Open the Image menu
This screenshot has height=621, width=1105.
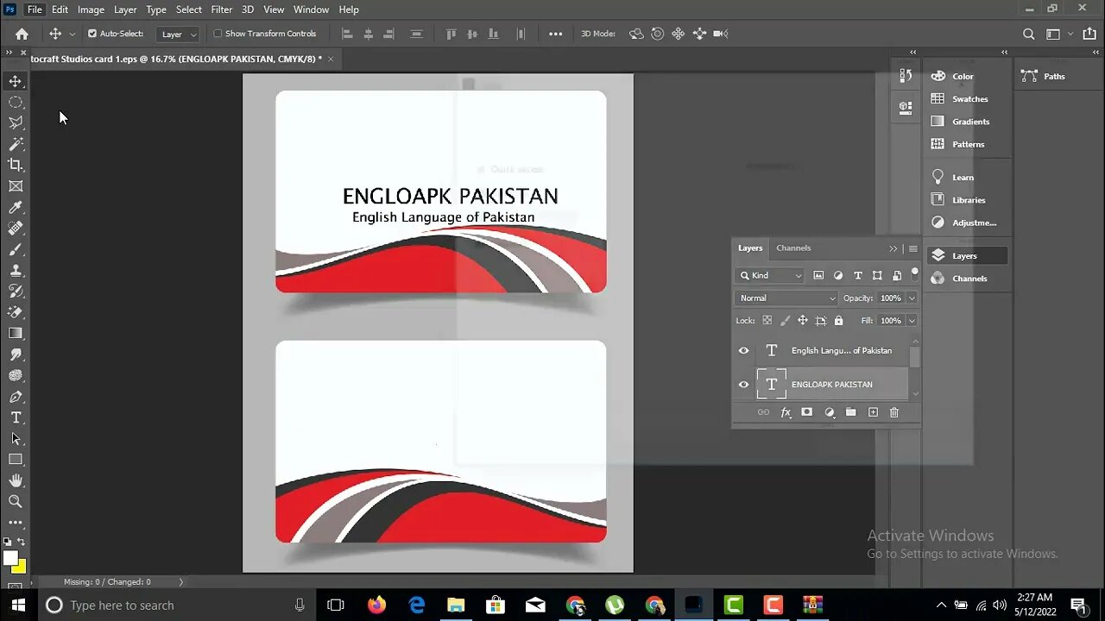(x=91, y=9)
